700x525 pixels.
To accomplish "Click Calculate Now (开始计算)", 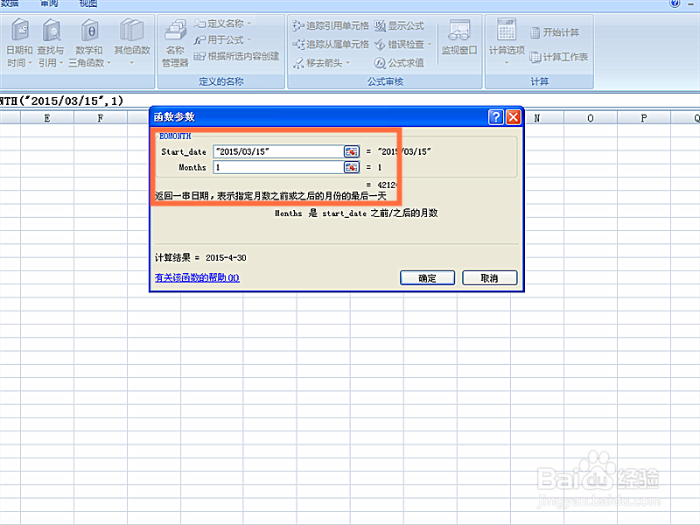I will 555,32.
